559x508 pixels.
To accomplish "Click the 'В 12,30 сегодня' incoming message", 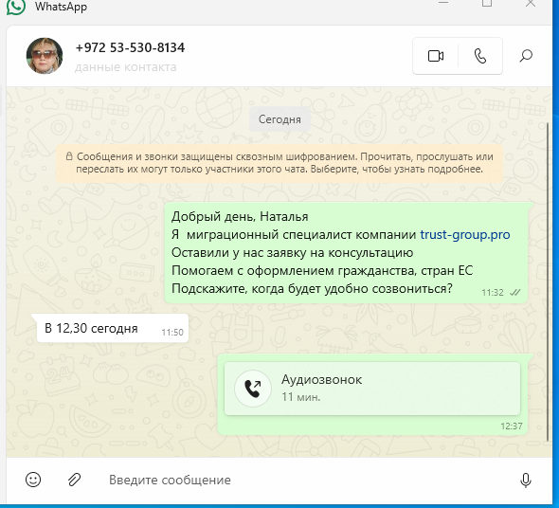I will [113, 328].
